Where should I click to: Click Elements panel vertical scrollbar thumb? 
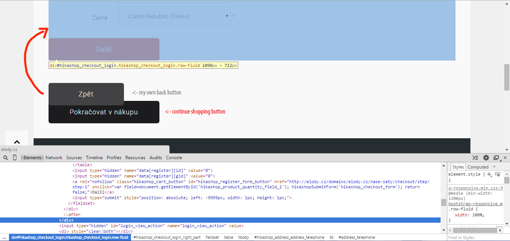pyautogui.click(x=444, y=202)
